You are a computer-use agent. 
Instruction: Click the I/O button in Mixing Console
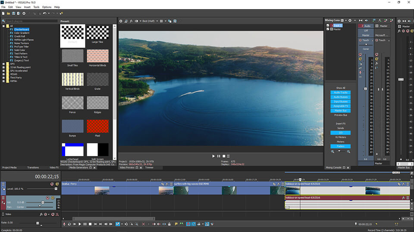point(340,133)
